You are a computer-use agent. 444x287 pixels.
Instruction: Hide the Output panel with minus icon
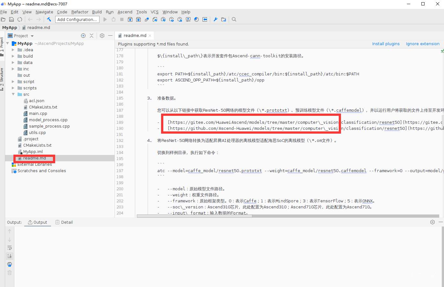click(x=441, y=222)
